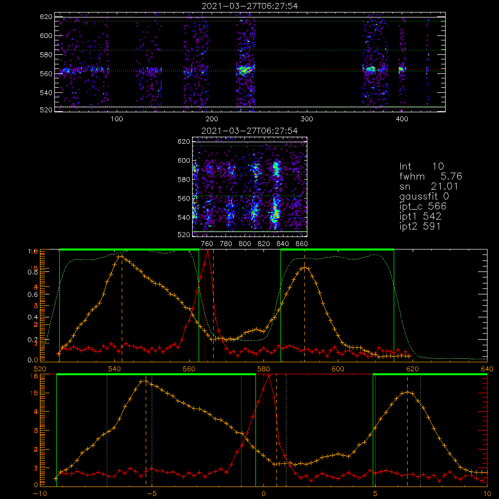Viewport: 499px width, 499px height.
Task: Click the red curve's peak near 565 in the profile plot
Action: [x=208, y=251]
